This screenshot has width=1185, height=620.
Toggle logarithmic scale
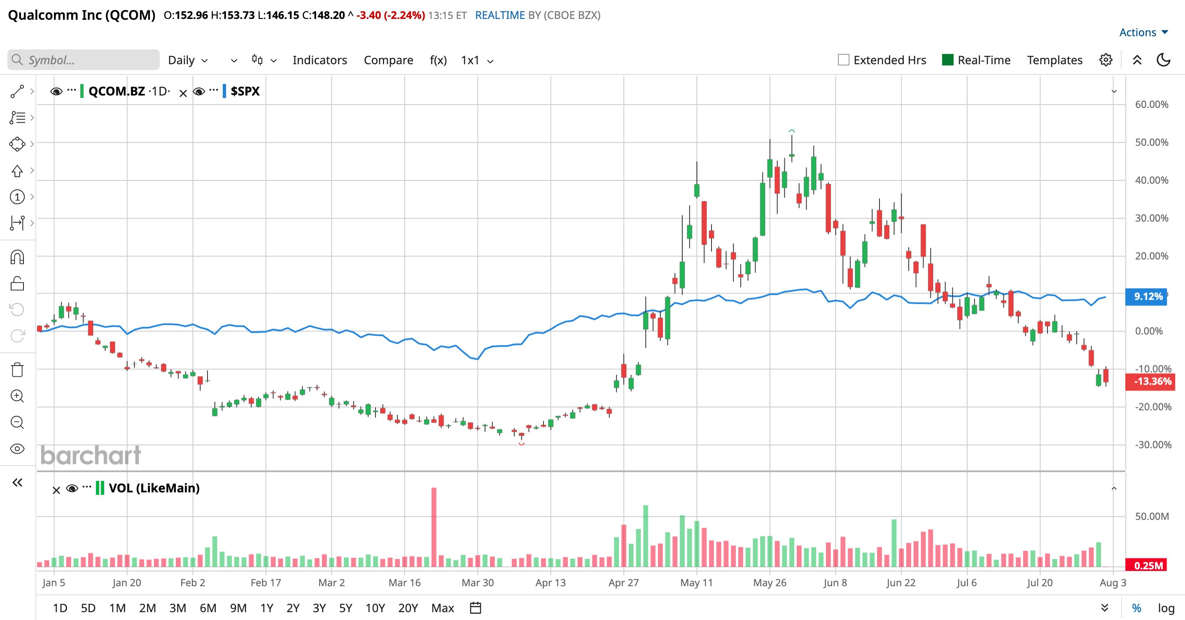[x=1166, y=608]
